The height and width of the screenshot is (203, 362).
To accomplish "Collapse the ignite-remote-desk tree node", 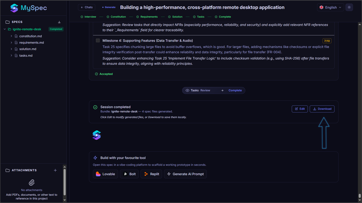I will (x=5, y=29).
